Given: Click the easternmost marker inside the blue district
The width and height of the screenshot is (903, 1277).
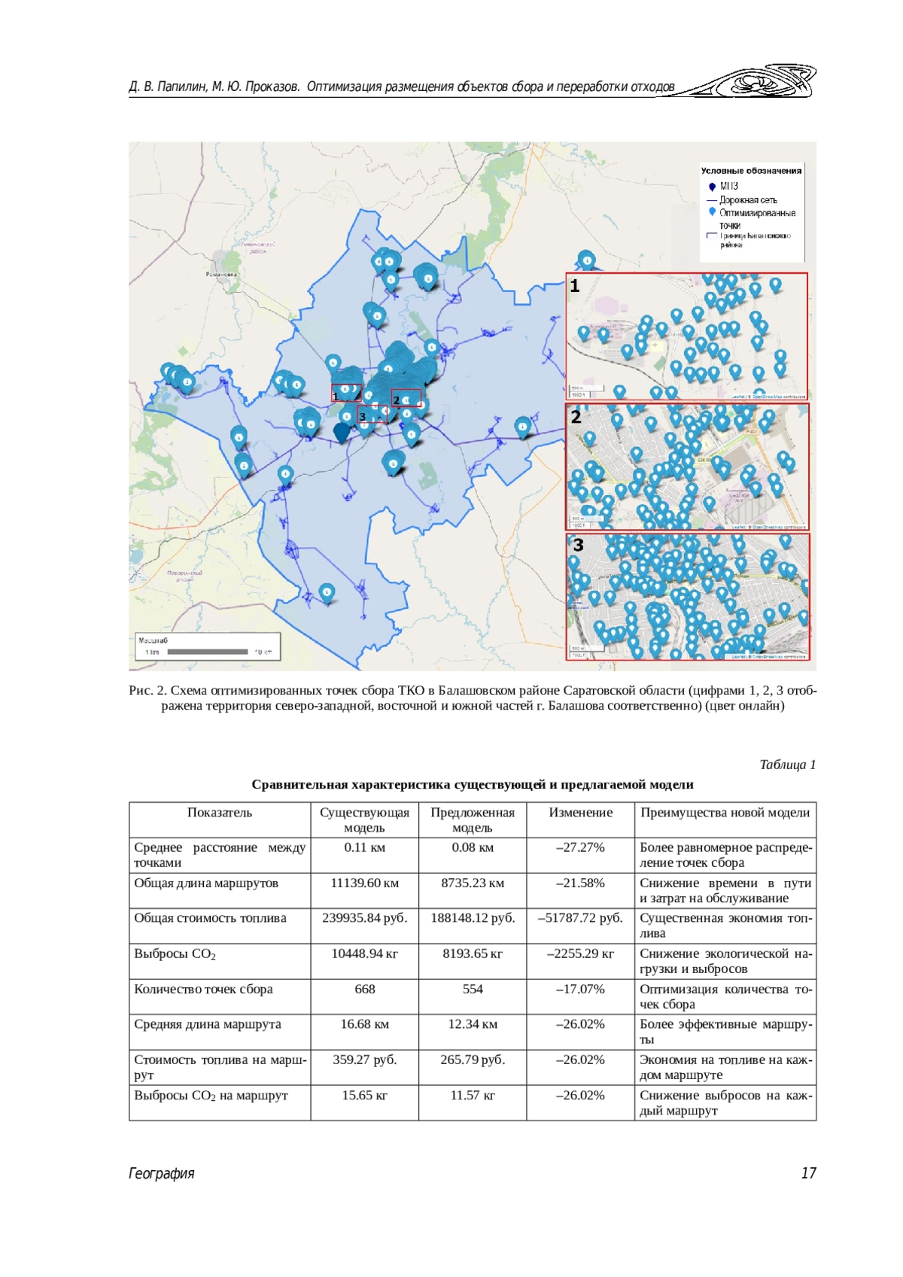Looking at the screenshot, I should [522, 427].
